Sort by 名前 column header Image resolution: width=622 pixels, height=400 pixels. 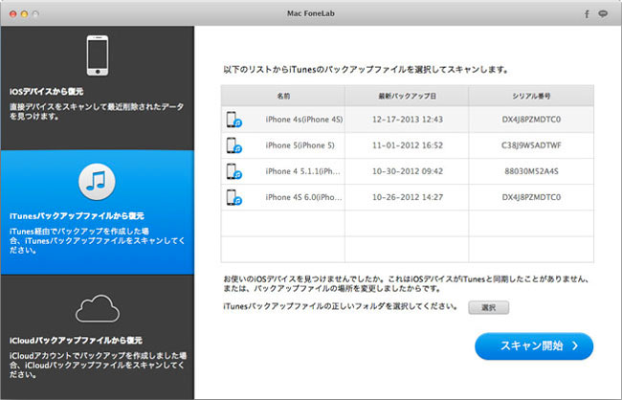283,96
